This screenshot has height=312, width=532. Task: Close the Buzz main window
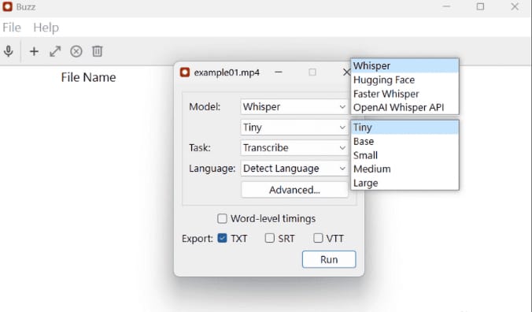[515, 6]
